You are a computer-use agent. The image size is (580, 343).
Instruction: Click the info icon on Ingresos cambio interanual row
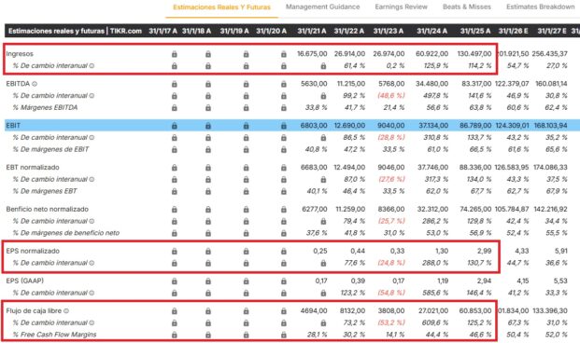[92, 66]
